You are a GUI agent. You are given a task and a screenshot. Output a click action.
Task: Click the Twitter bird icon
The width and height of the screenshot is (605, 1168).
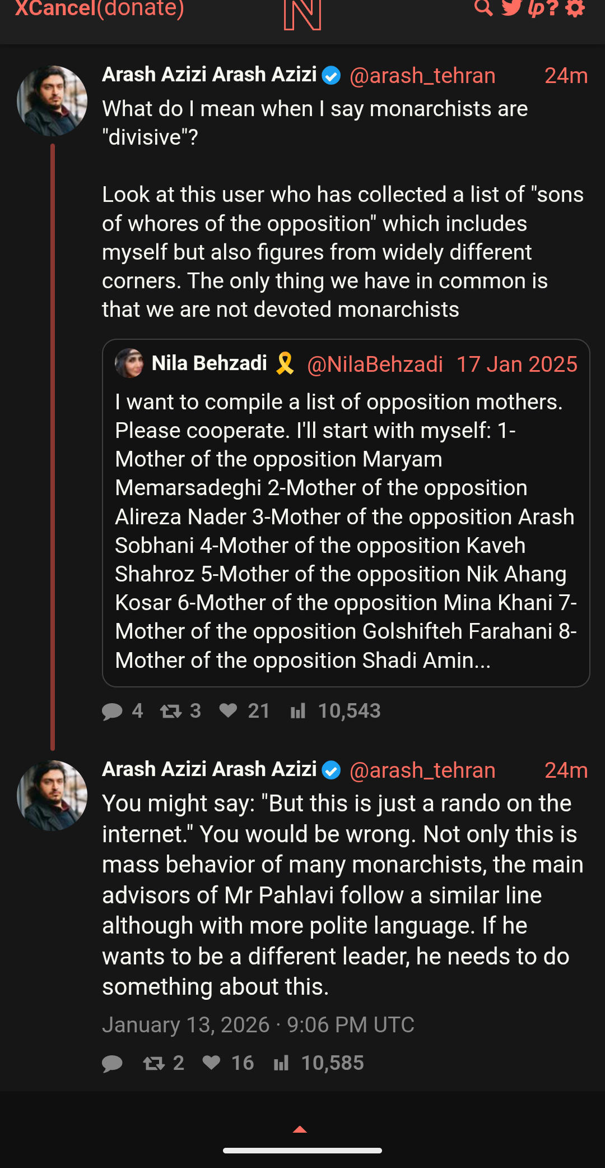click(x=511, y=8)
